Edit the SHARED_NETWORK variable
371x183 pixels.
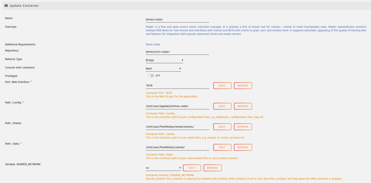pyautogui.click(x=192, y=168)
